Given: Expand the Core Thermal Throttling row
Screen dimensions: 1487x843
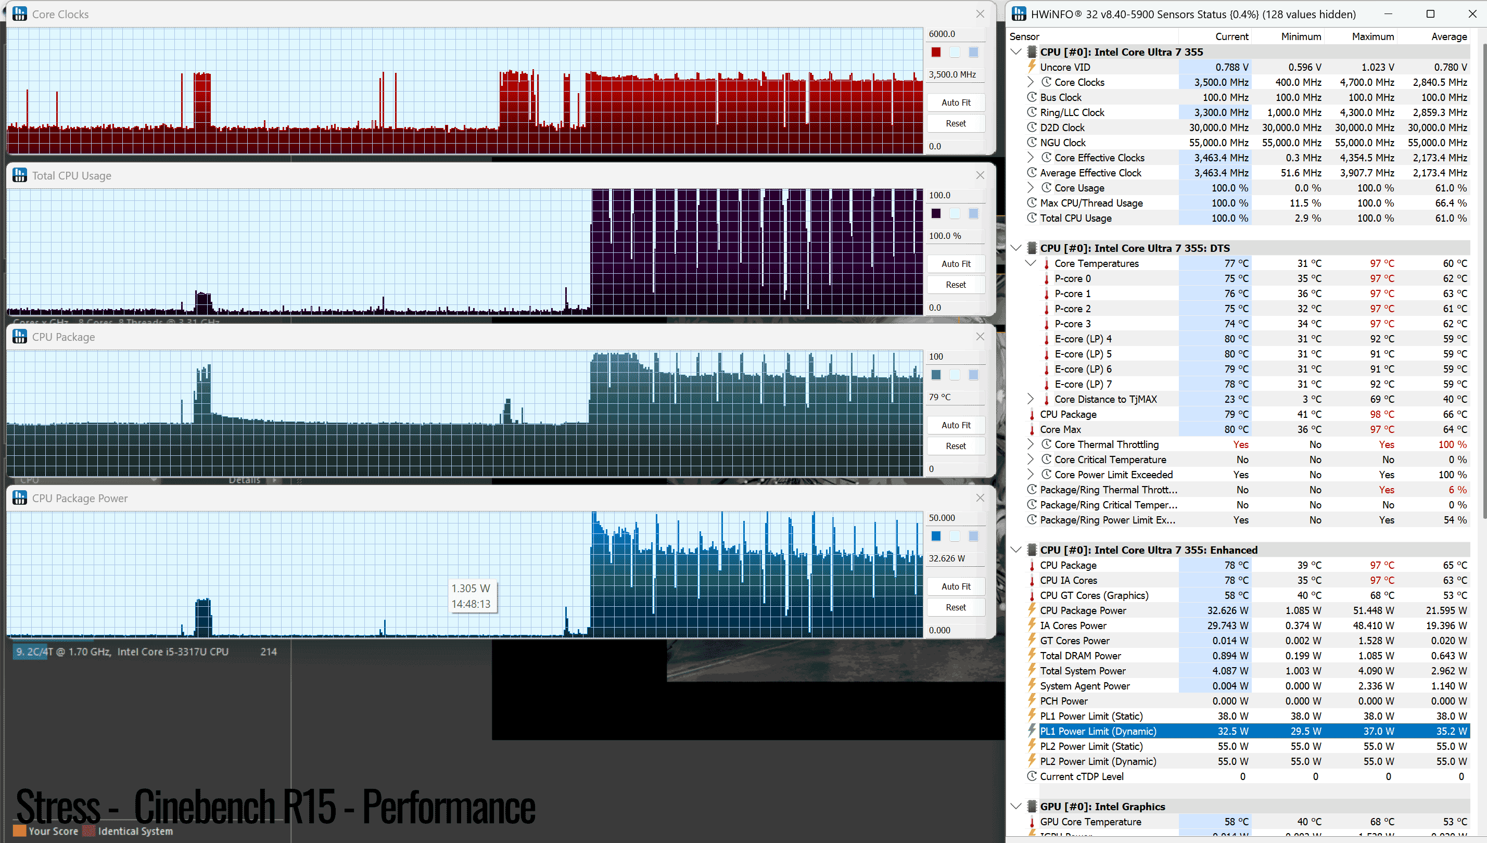Looking at the screenshot, I should pyautogui.click(x=1031, y=444).
